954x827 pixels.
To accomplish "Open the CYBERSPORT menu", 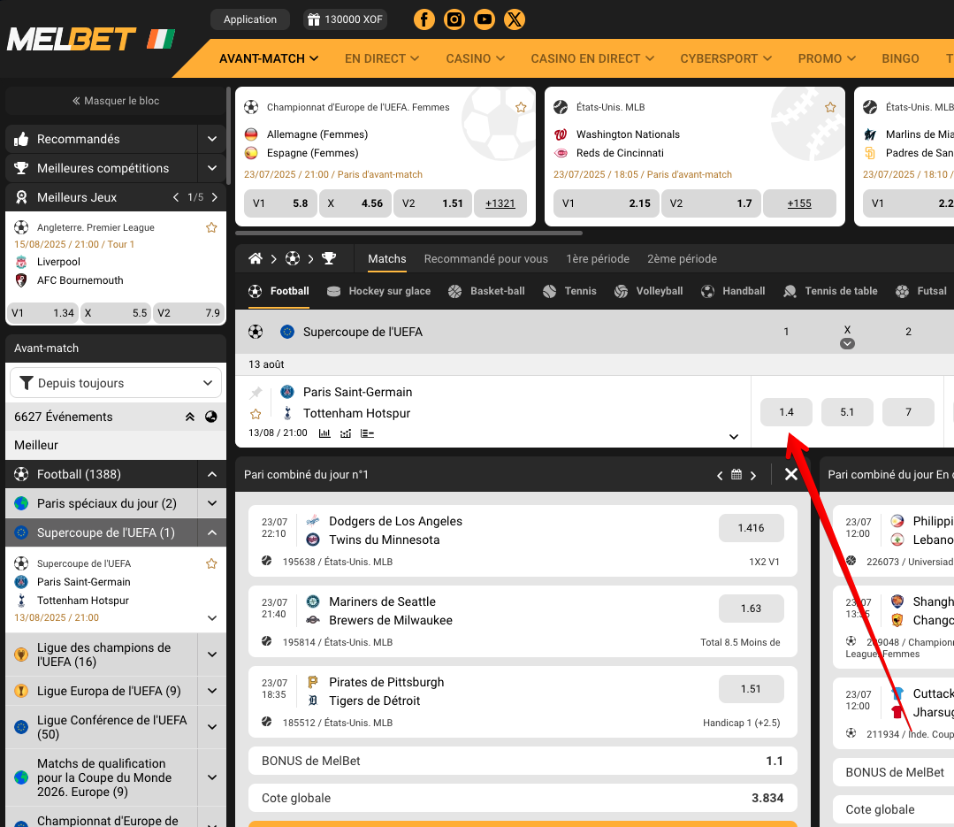I will tap(726, 58).
